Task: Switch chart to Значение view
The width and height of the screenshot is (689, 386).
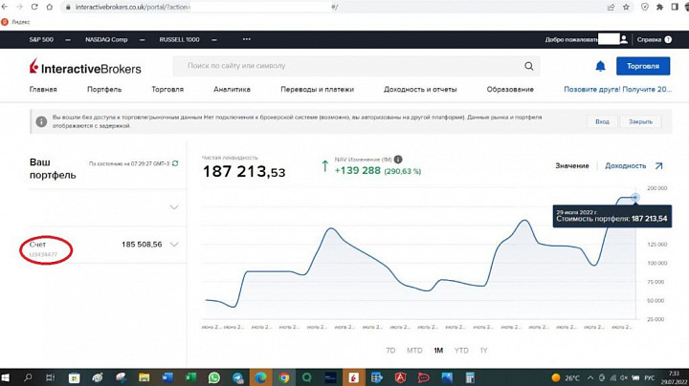Action: tap(571, 166)
